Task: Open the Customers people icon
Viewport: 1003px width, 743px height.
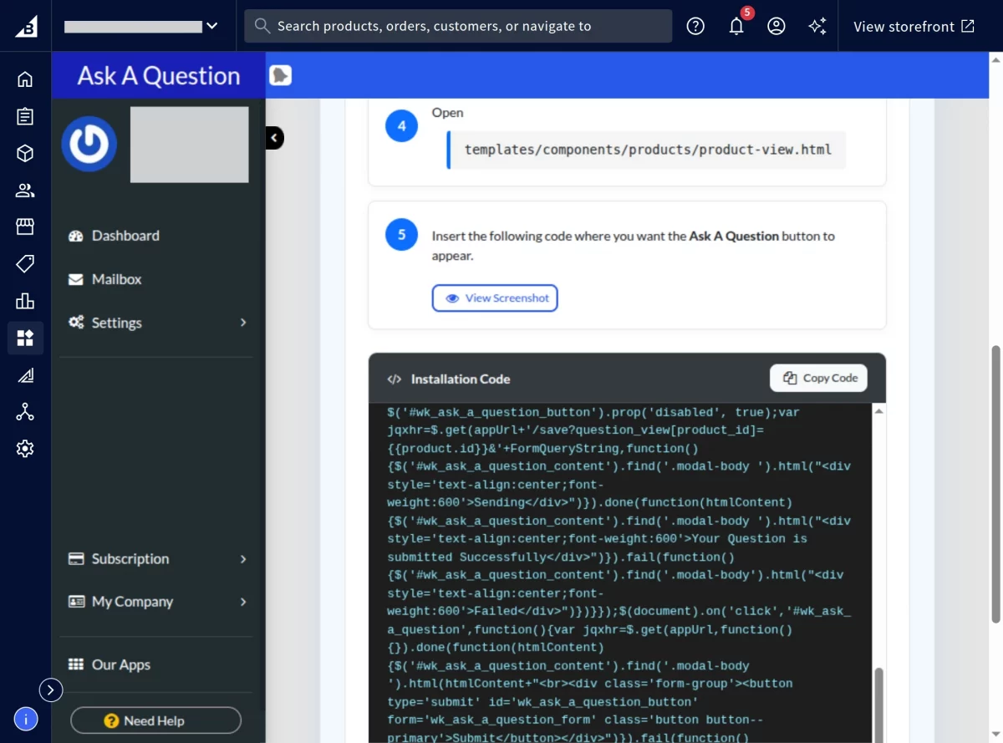Action: (x=25, y=191)
